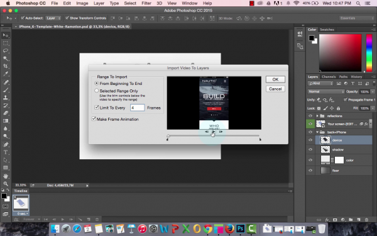Collapse the back+iPhone layer group
377x236 pixels.
tap(317, 132)
